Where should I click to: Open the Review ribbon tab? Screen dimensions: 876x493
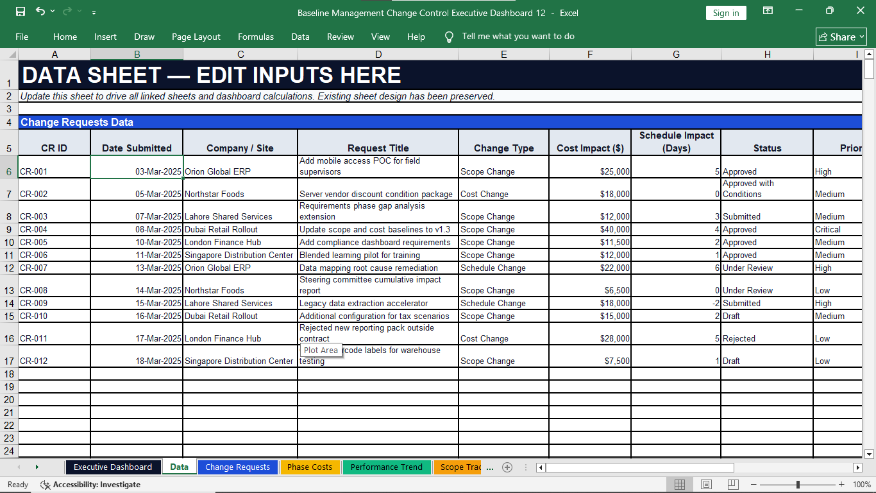pyautogui.click(x=341, y=37)
